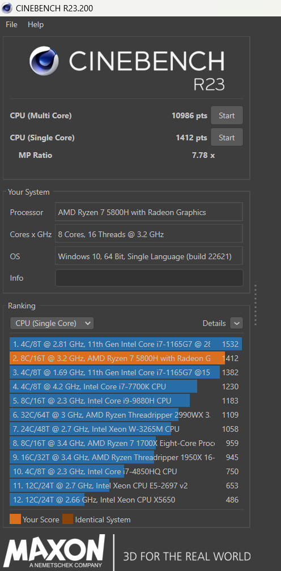
Task: Click the dotted panel resize handle
Action: pyautogui.click(x=256, y=305)
